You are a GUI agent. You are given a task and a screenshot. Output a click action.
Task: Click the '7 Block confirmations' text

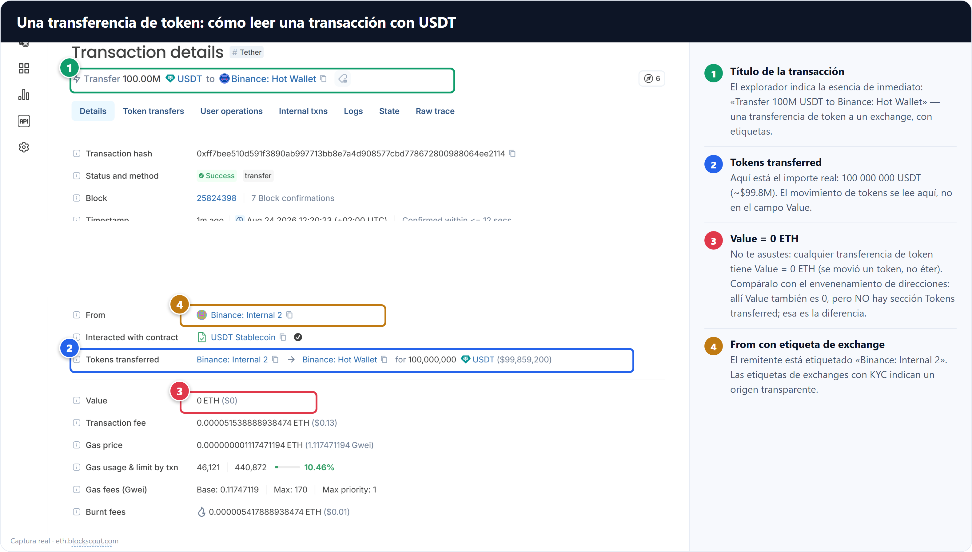coord(293,198)
